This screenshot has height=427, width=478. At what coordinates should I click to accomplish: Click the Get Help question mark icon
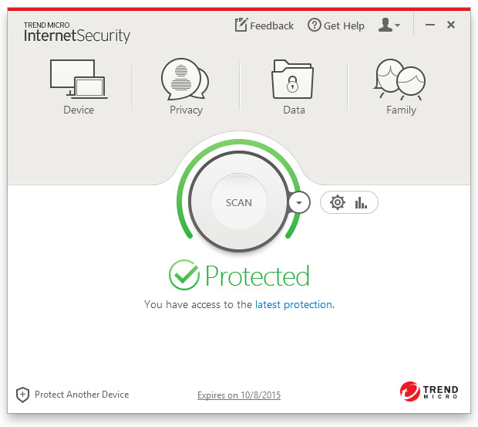[314, 25]
